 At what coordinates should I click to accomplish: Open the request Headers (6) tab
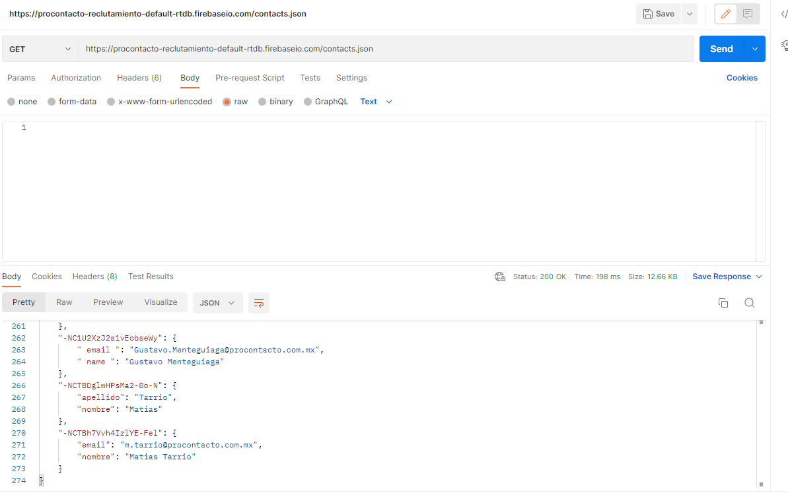point(139,78)
